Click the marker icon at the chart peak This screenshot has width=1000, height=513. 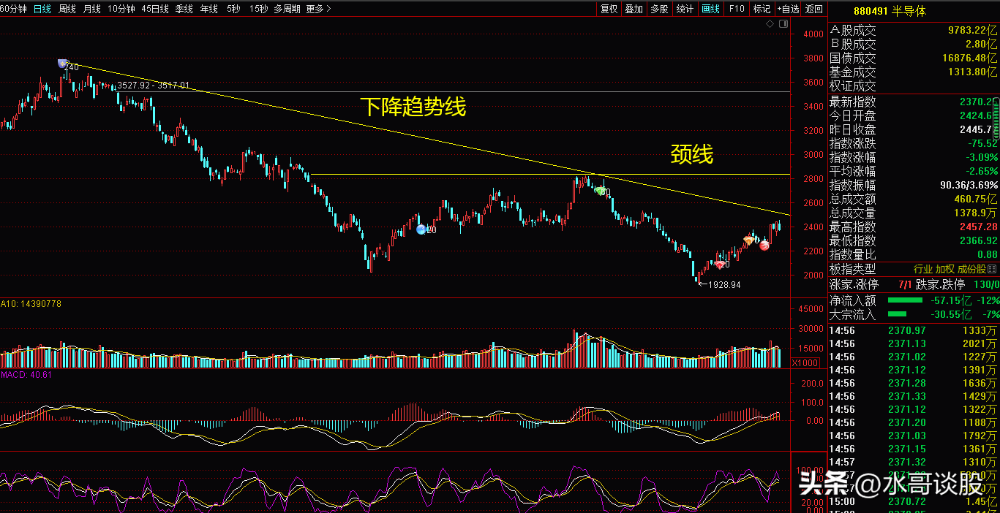tap(62, 64)
